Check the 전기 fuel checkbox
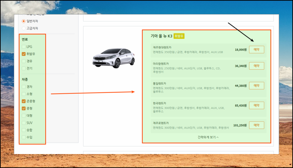 (24, 68)
